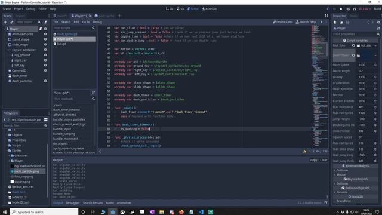Click the Windows search box
The height and width of the screenshot is (215, 382).
coord(44,212)
